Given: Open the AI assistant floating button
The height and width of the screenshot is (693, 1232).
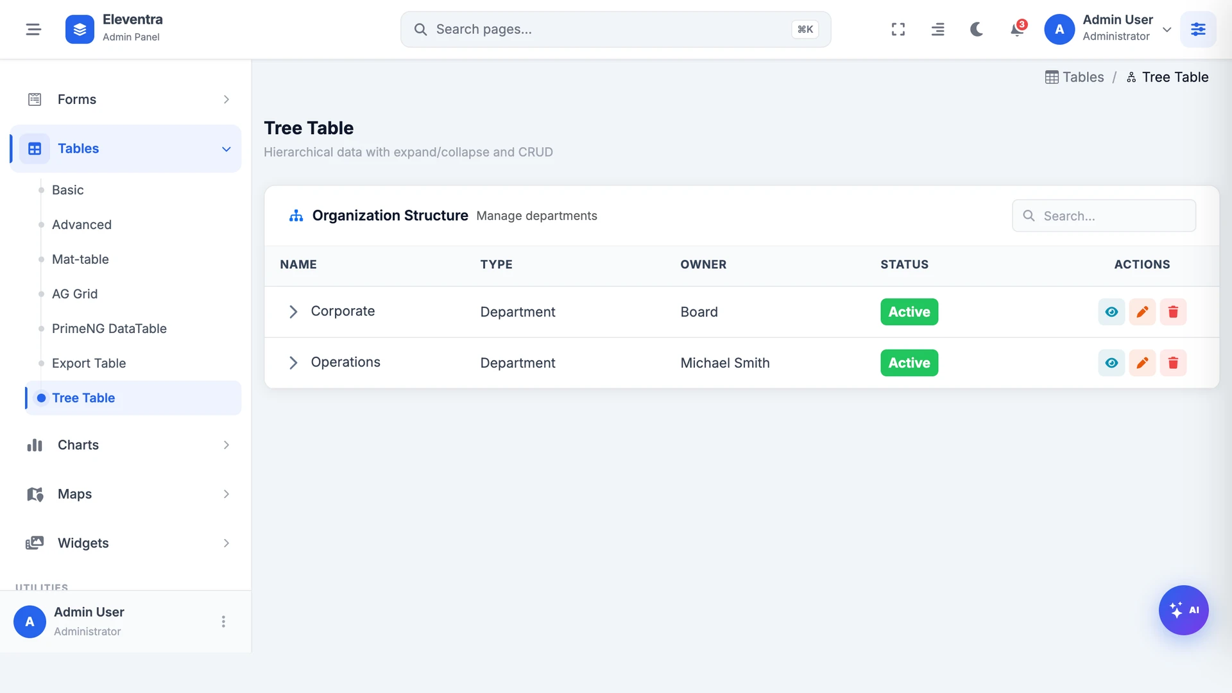Looking at the screenshot, I should [1183, 610].
